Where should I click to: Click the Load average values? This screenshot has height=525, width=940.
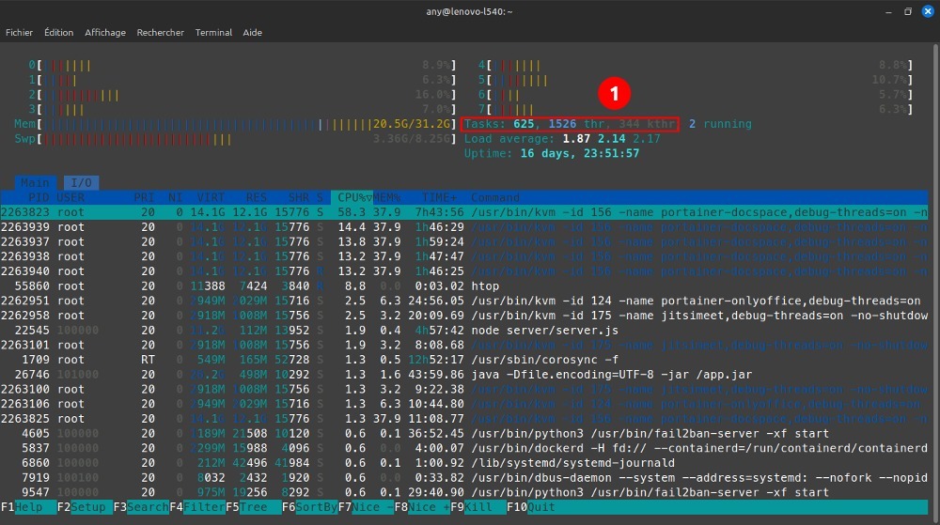click(612, 139)
